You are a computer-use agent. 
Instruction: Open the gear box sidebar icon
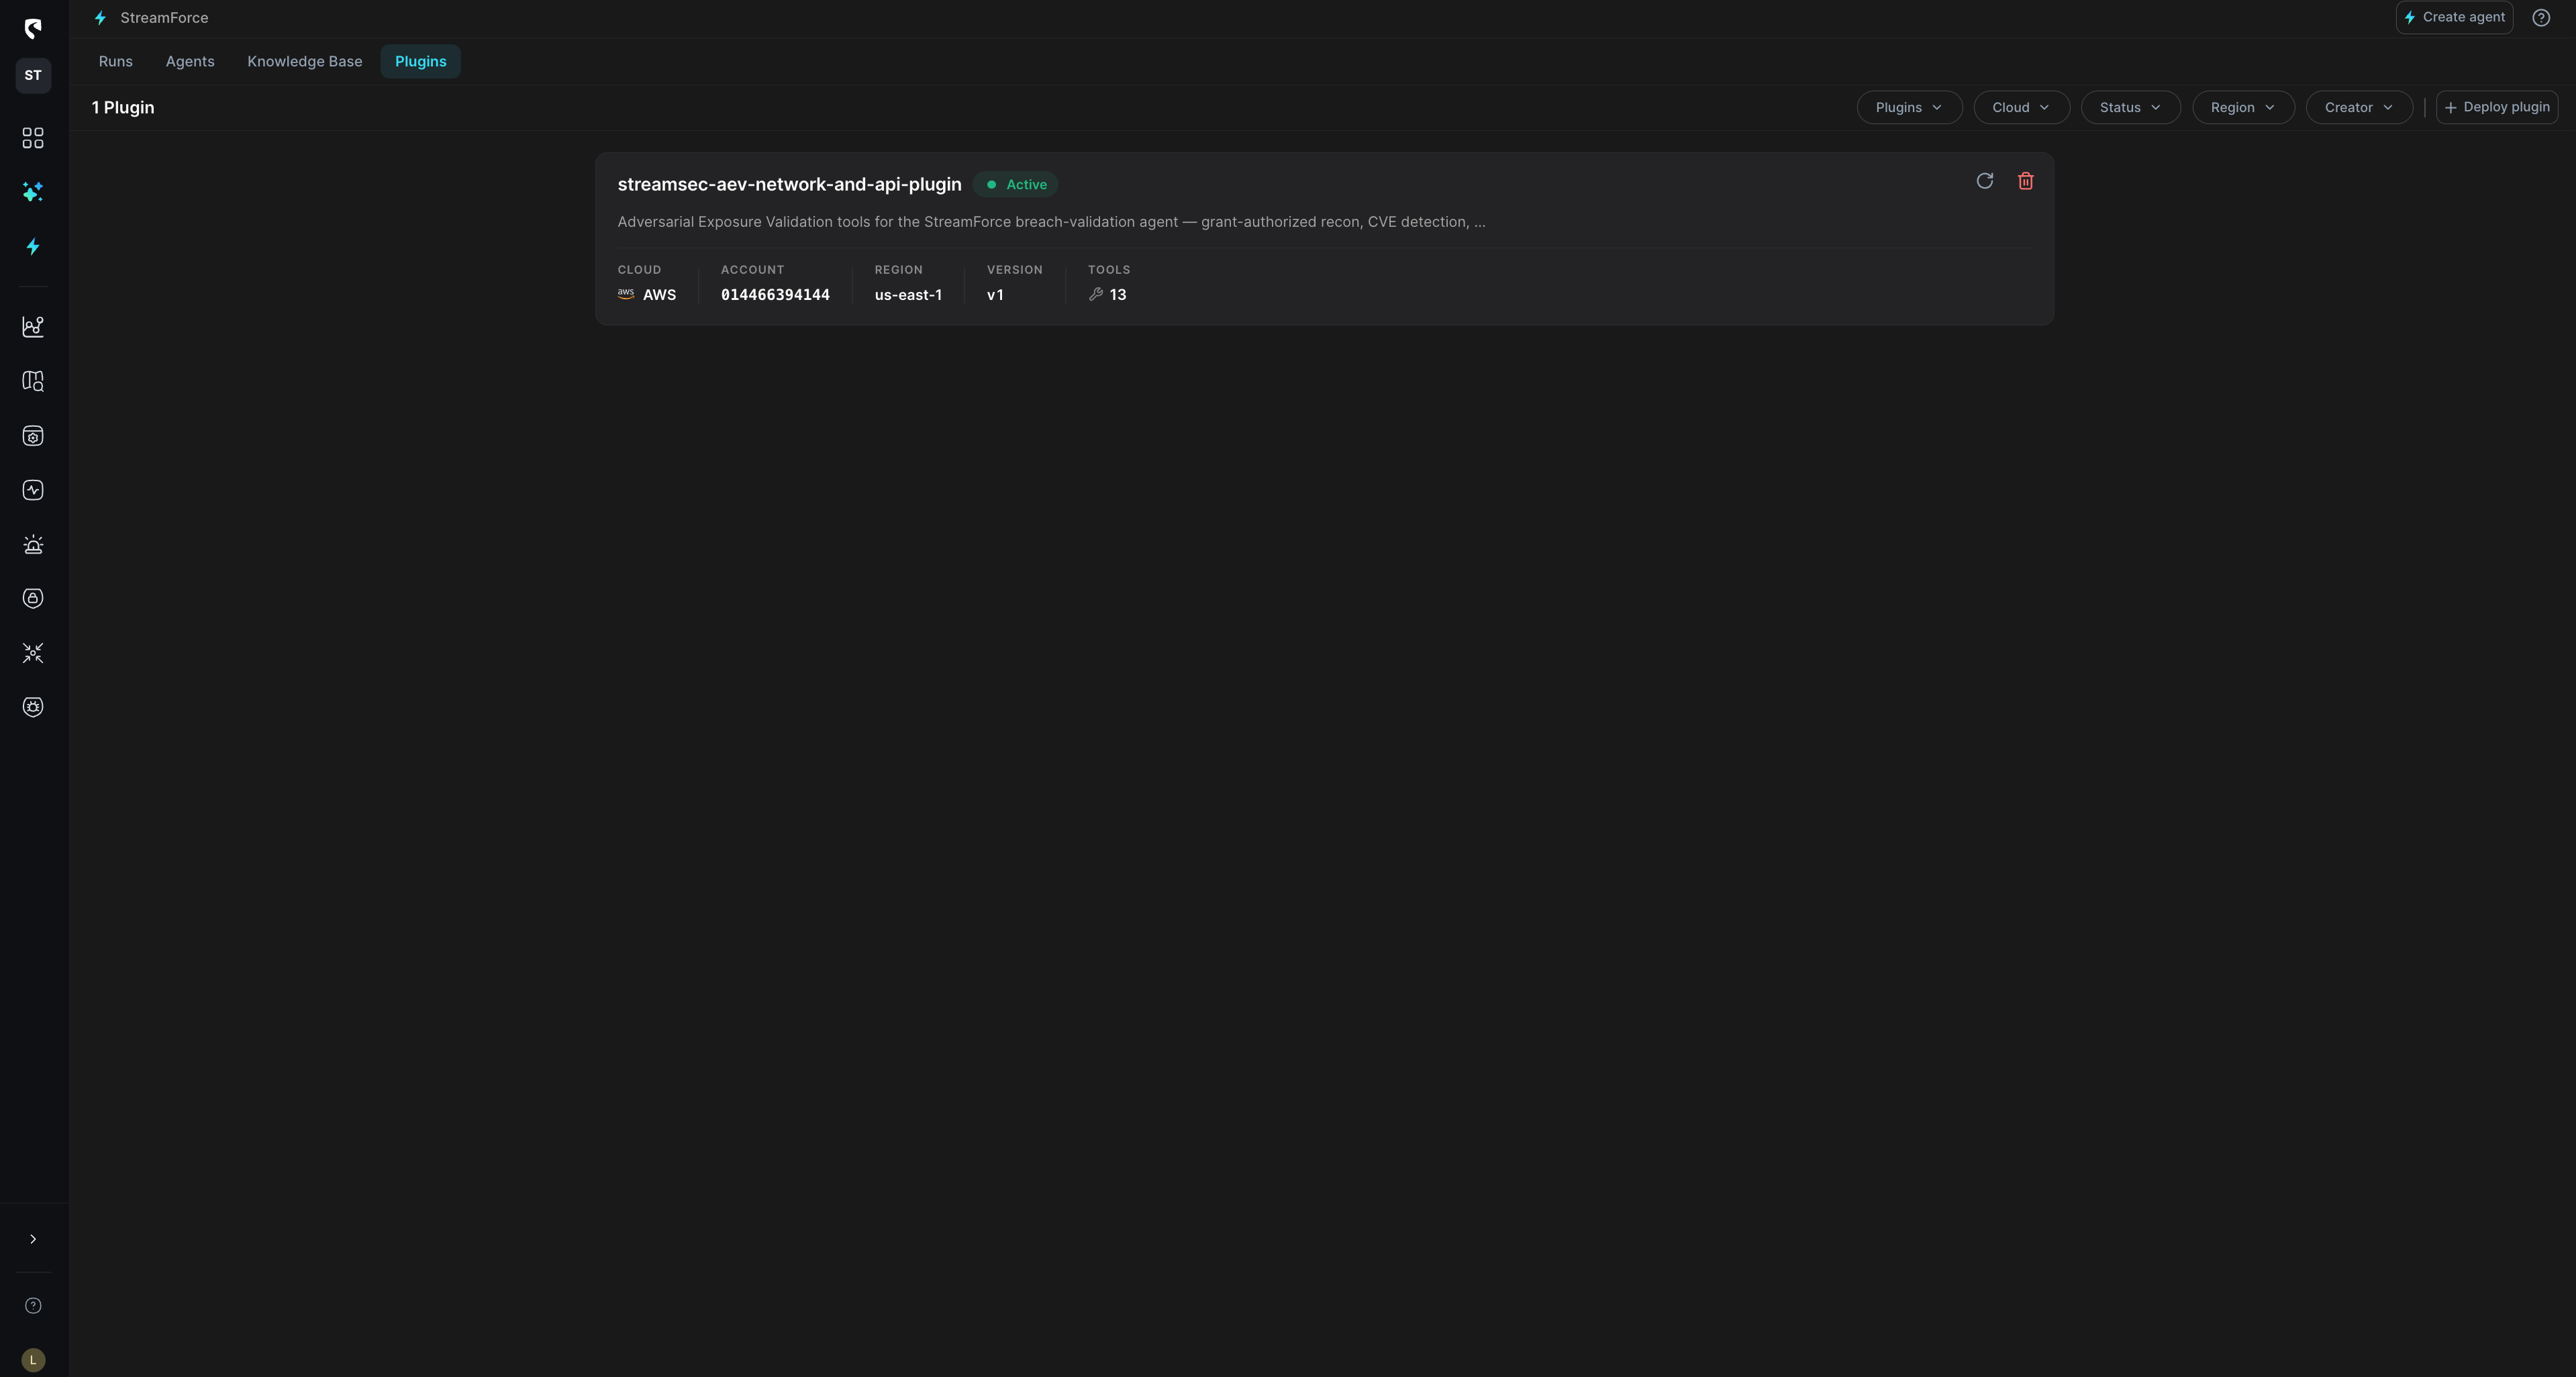tap(33, 436)
